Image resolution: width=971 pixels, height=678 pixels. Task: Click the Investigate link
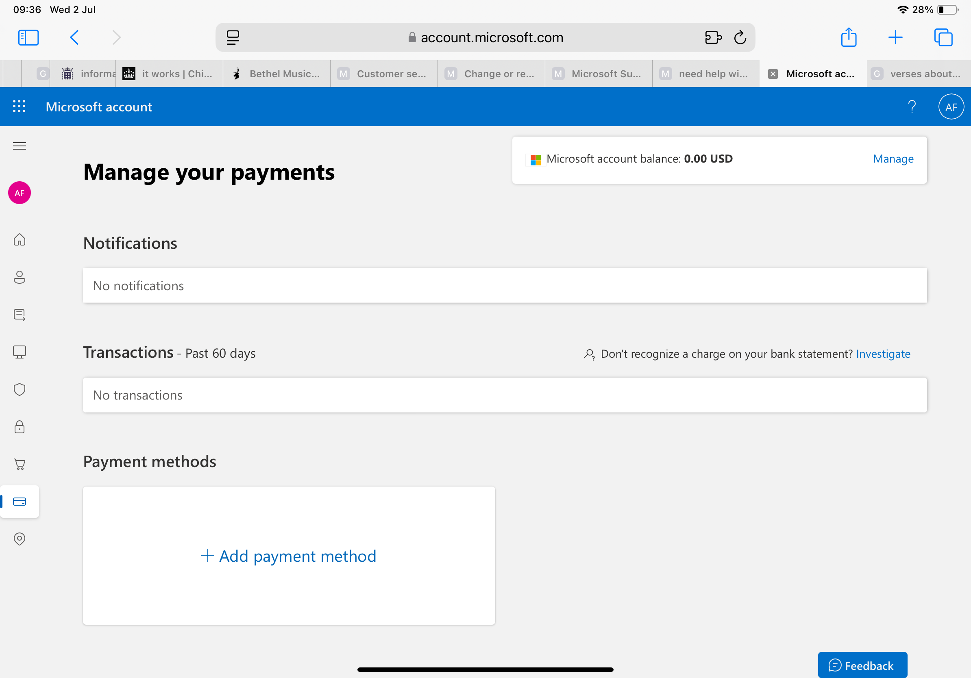[883, 354]
